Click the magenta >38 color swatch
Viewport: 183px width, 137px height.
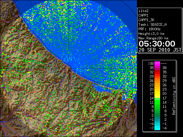[157, 64]
